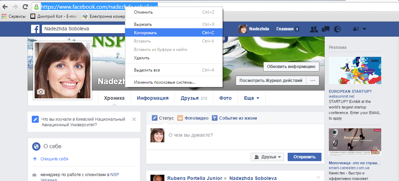Open Rubens Portella Junior profile link
The width and height of the screenshot is (399, 181).
(194, 178)
